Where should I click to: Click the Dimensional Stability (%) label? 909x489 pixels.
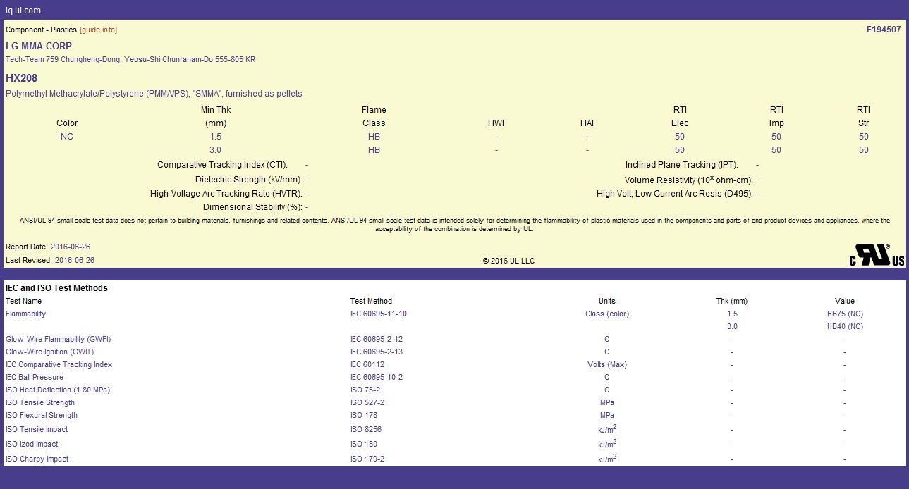(252, 207)
